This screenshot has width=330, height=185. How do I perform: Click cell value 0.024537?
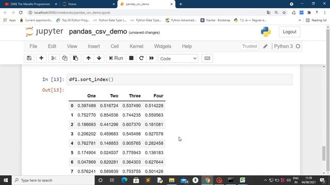click(x=109, y=153)
